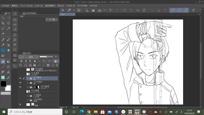Select the Eraser tool
This screenshot has width=204, height=115.
8,50
